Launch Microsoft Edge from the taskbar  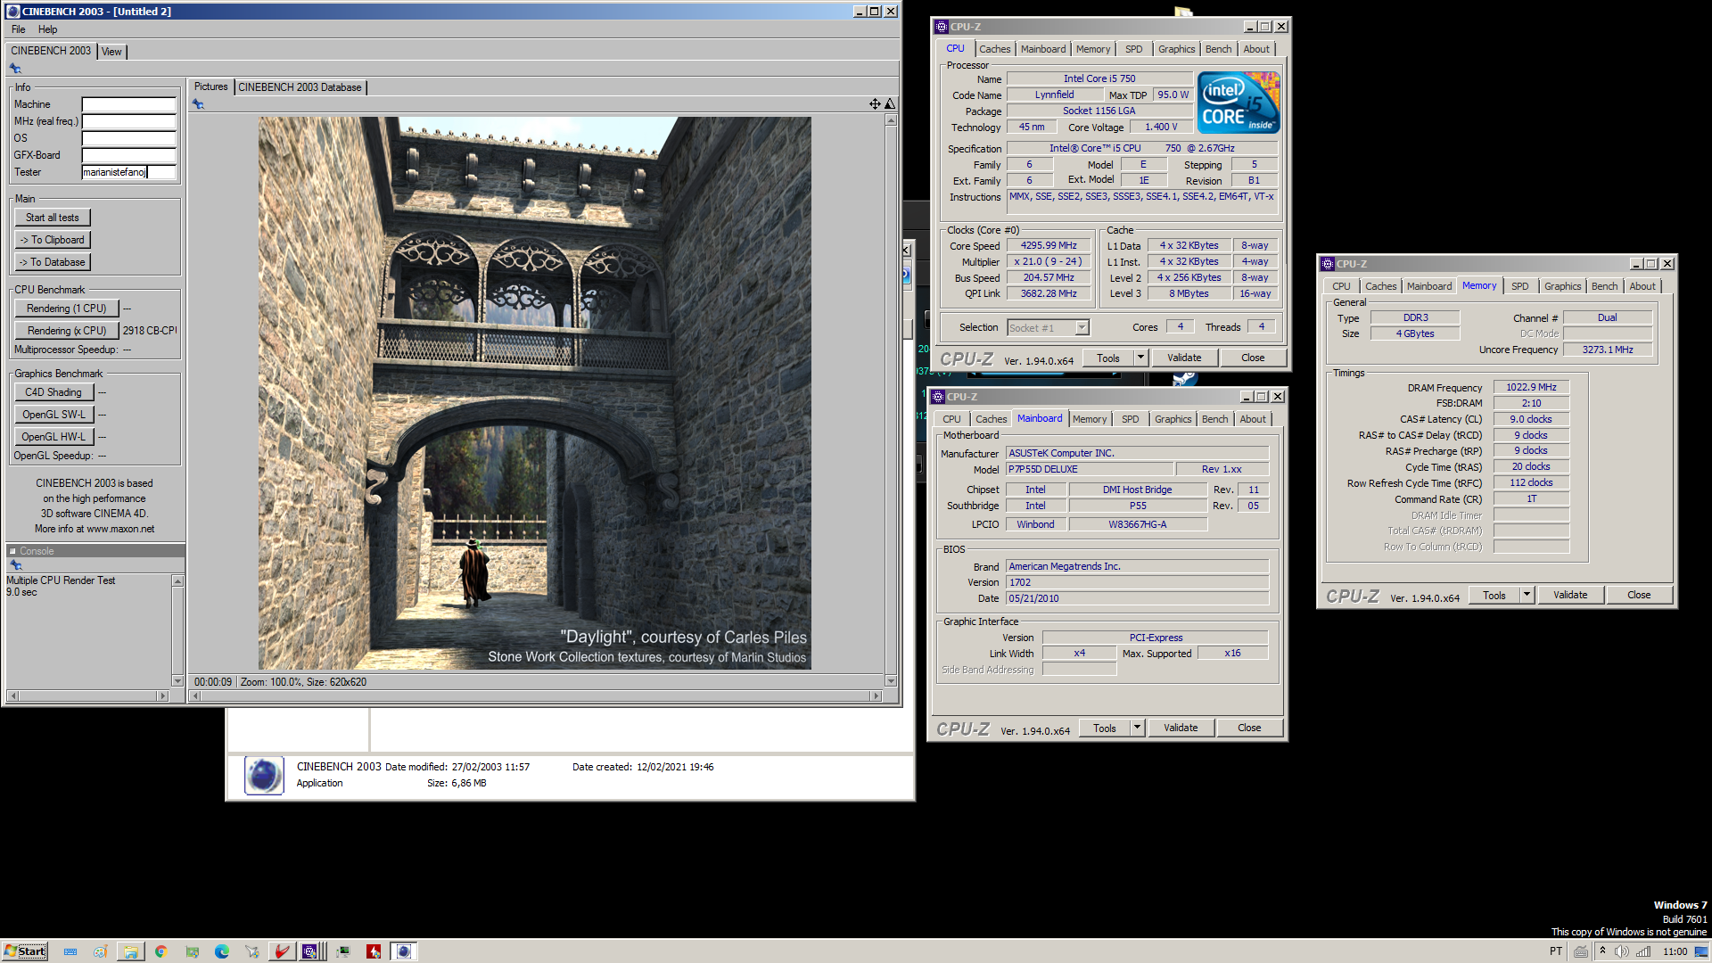tap(222, 951)
